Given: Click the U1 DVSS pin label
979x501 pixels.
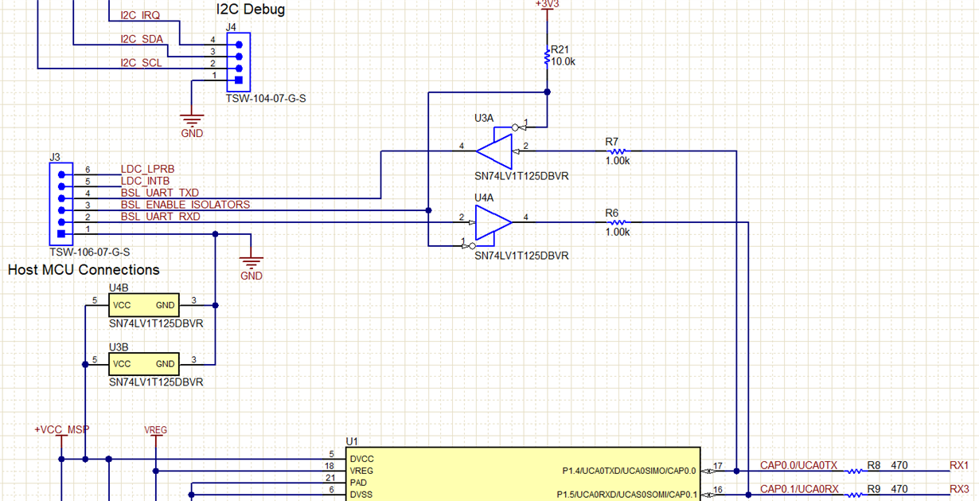Looking at the screenshot, I should pos(361,495).
